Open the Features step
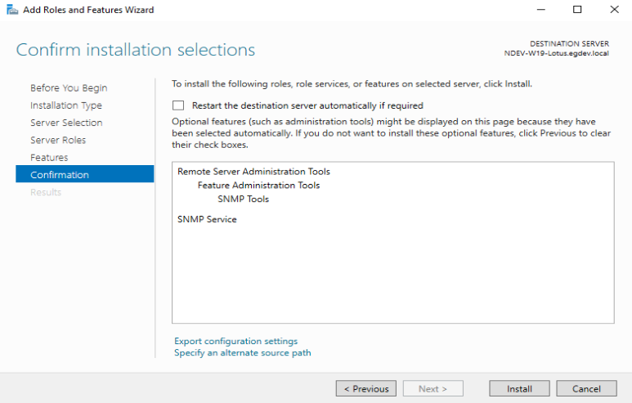Image resolution: width=632 pixels, height=403 pixels. [x=49, y=158]
